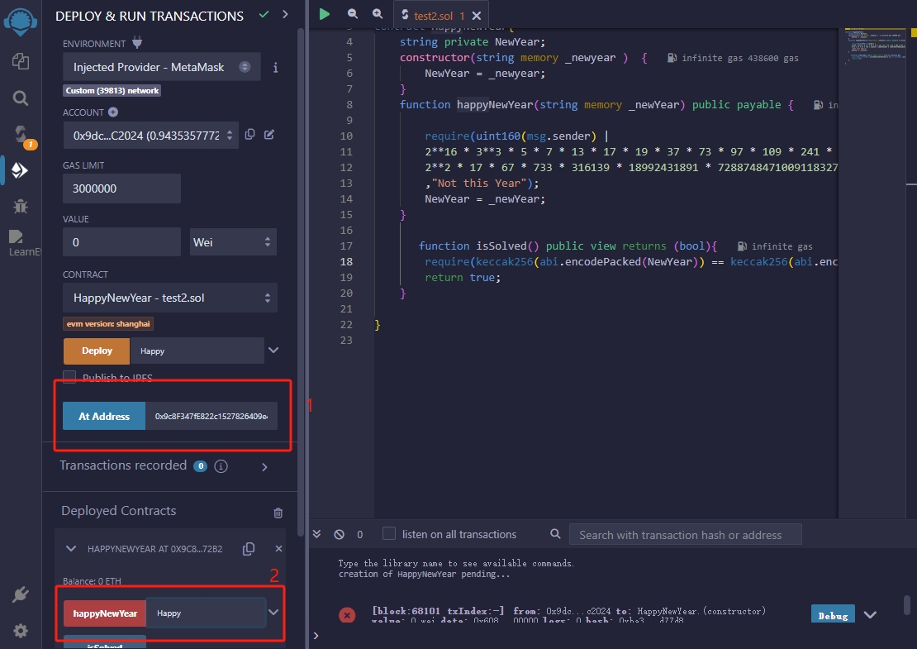Click the orange Deploy button

(97, 351)
